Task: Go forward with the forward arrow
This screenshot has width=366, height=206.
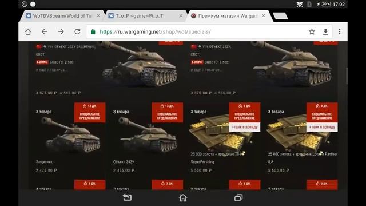Action: tap(61, 31)
